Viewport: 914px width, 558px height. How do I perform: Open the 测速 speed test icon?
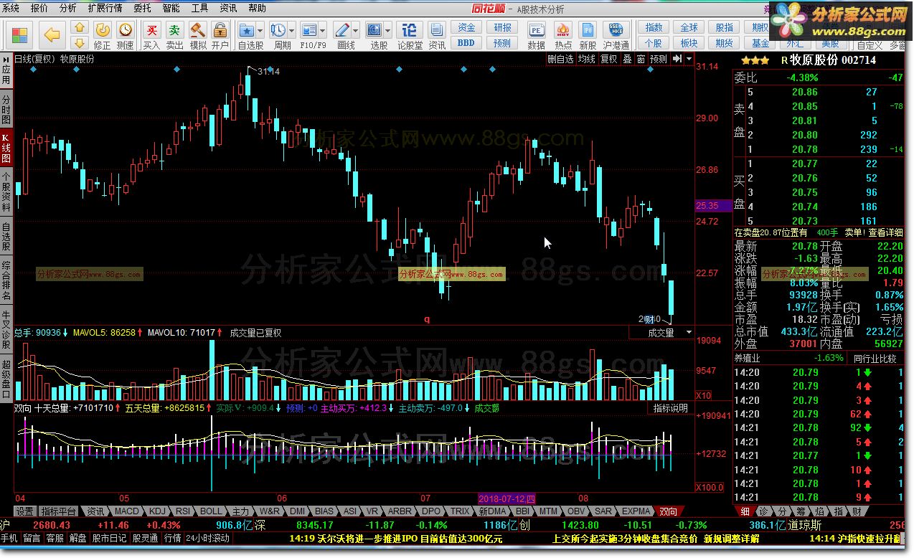pos(126,34)
